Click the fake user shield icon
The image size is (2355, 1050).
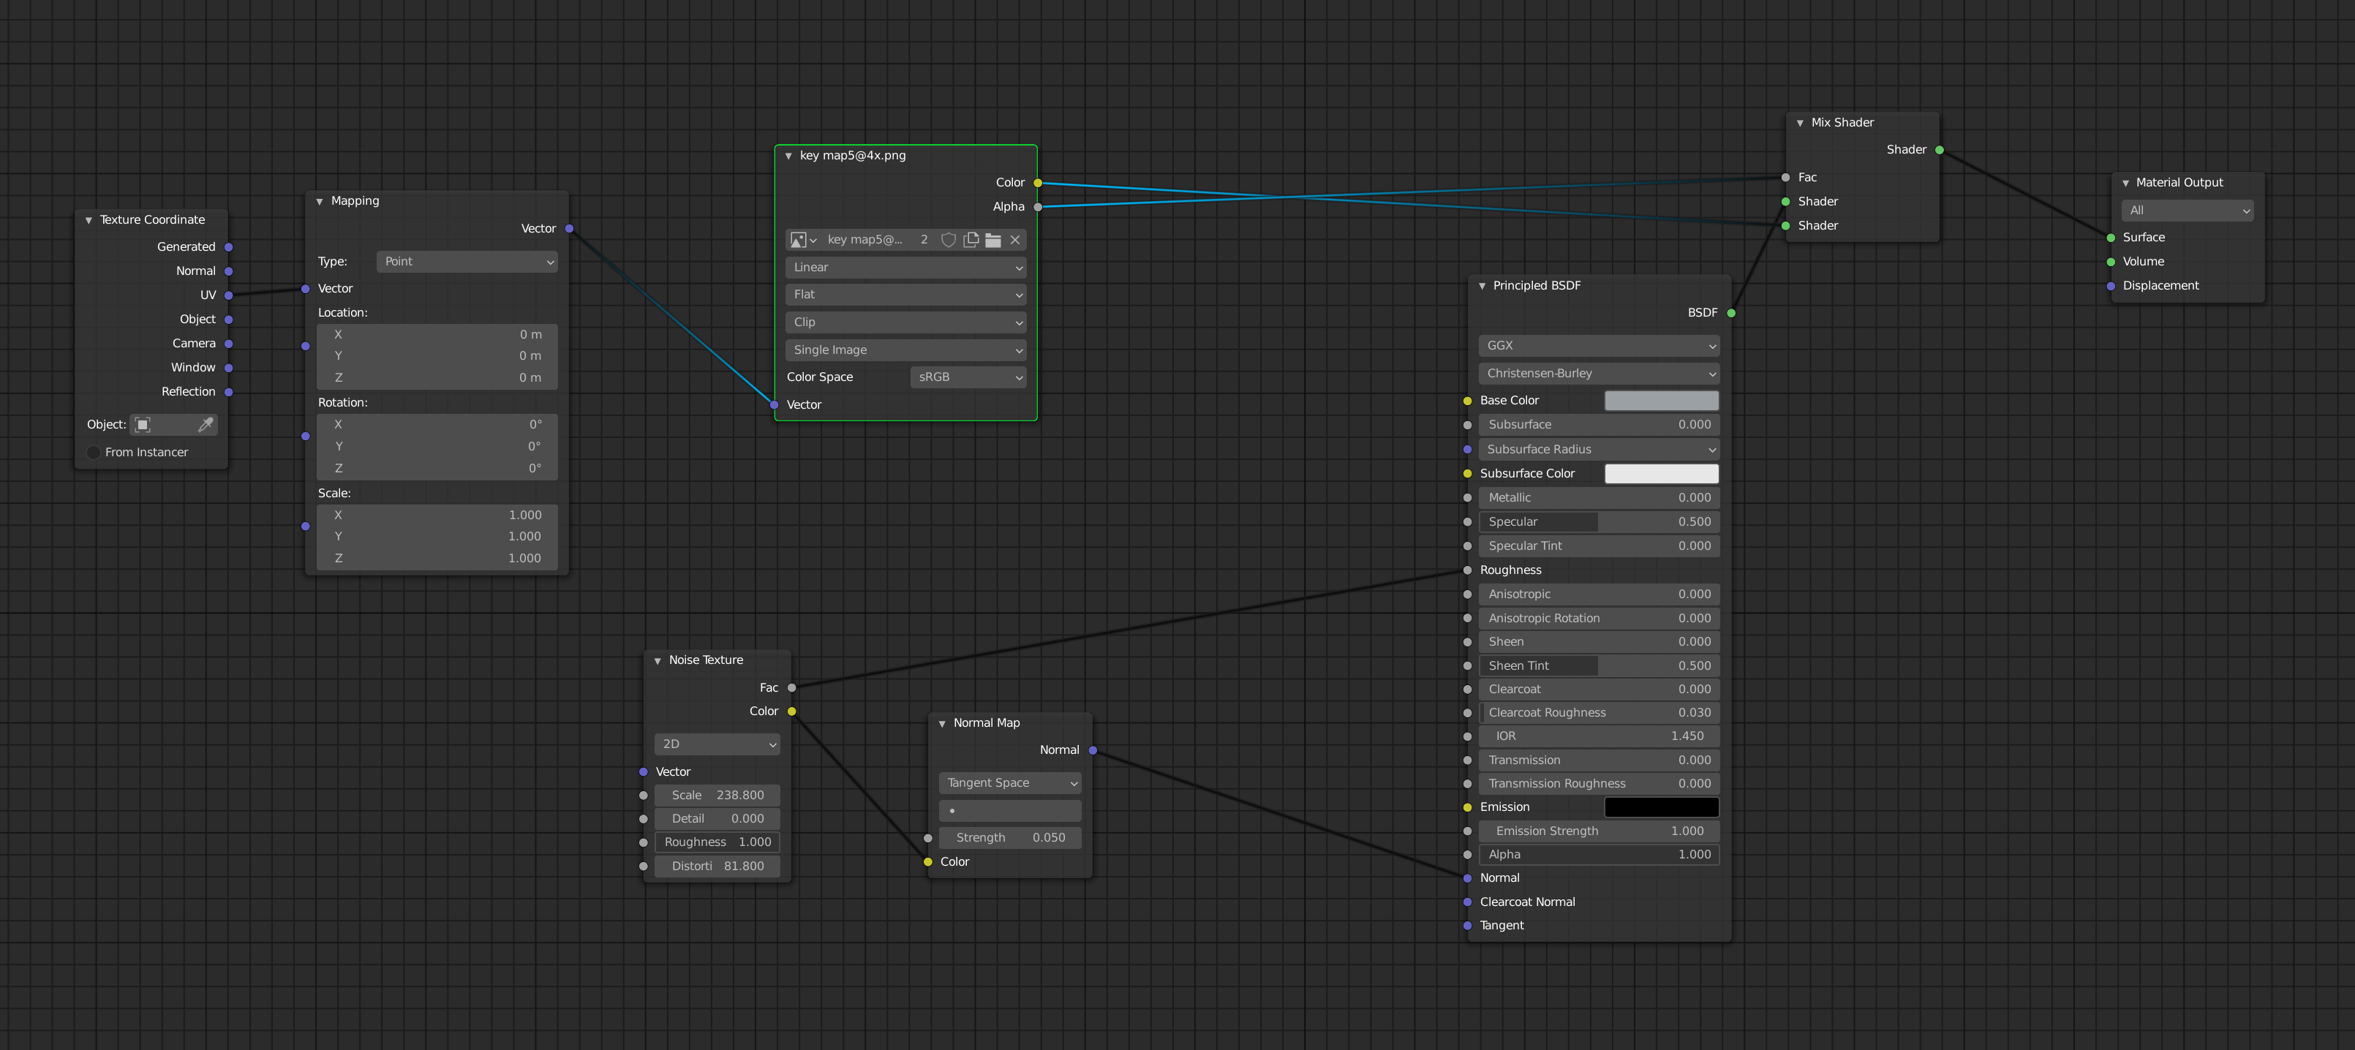tap(948, 239)
